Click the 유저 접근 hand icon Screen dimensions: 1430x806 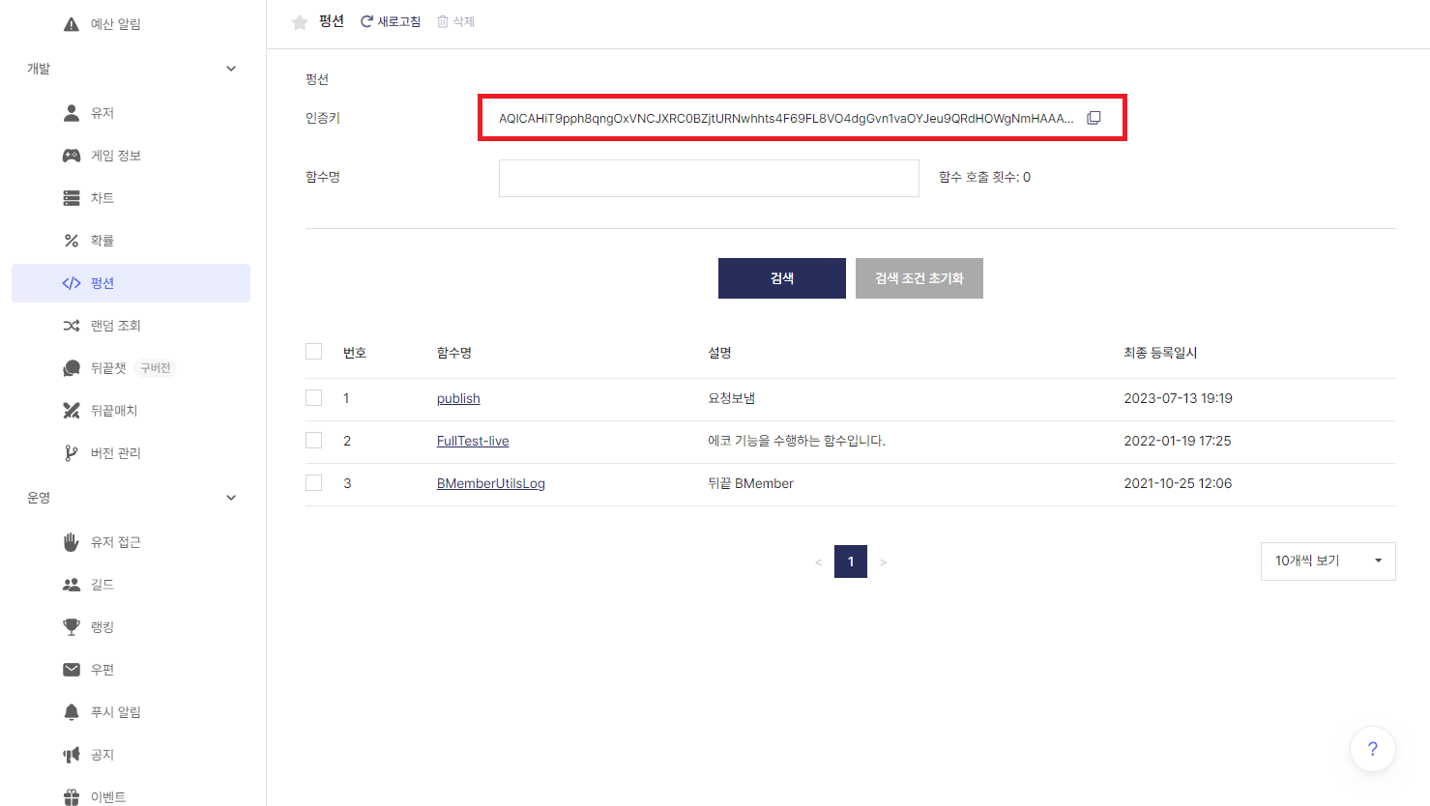click(x=72, y=542)
